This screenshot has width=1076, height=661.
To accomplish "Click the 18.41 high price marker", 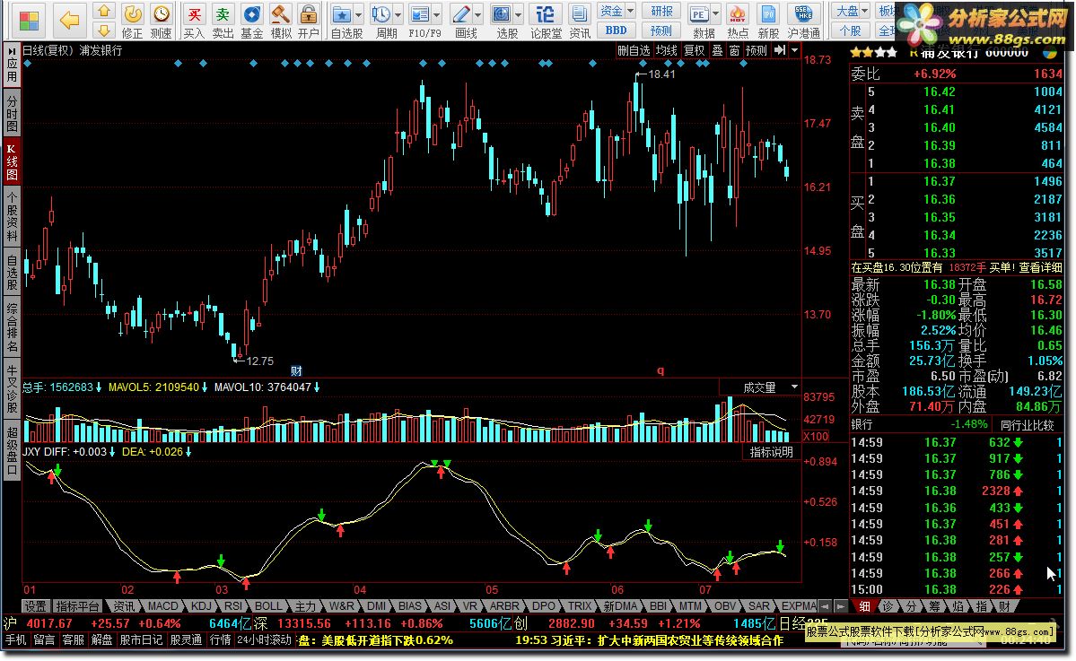I will point(660,74).
